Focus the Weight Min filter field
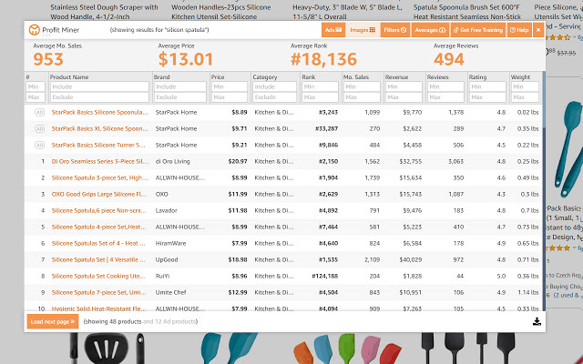 coord(525,86)
